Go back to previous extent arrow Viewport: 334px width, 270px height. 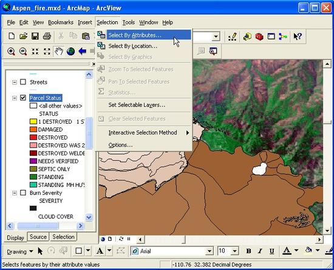point(83,52)
